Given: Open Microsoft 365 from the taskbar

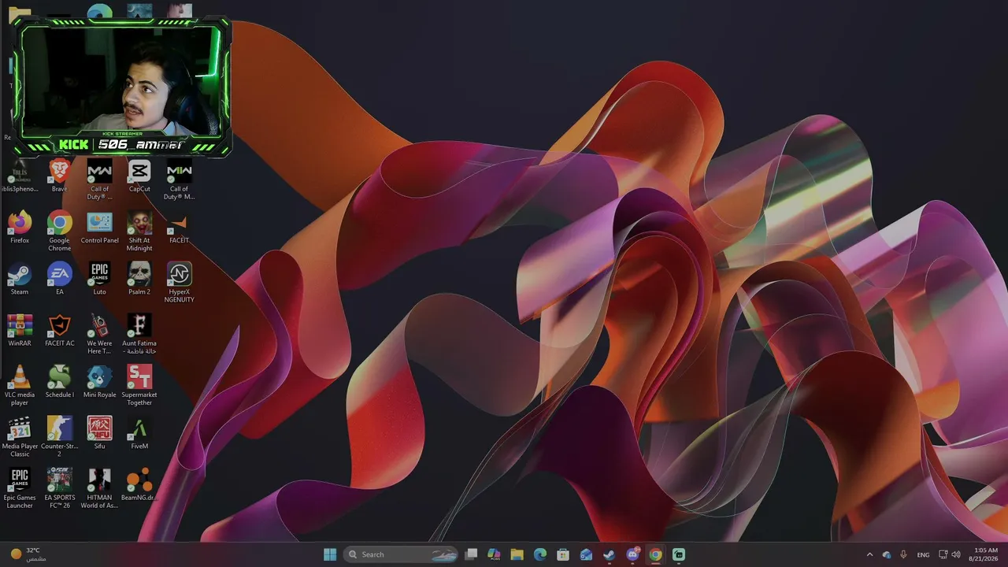Looking at the screenshot, I should [494, 554].
